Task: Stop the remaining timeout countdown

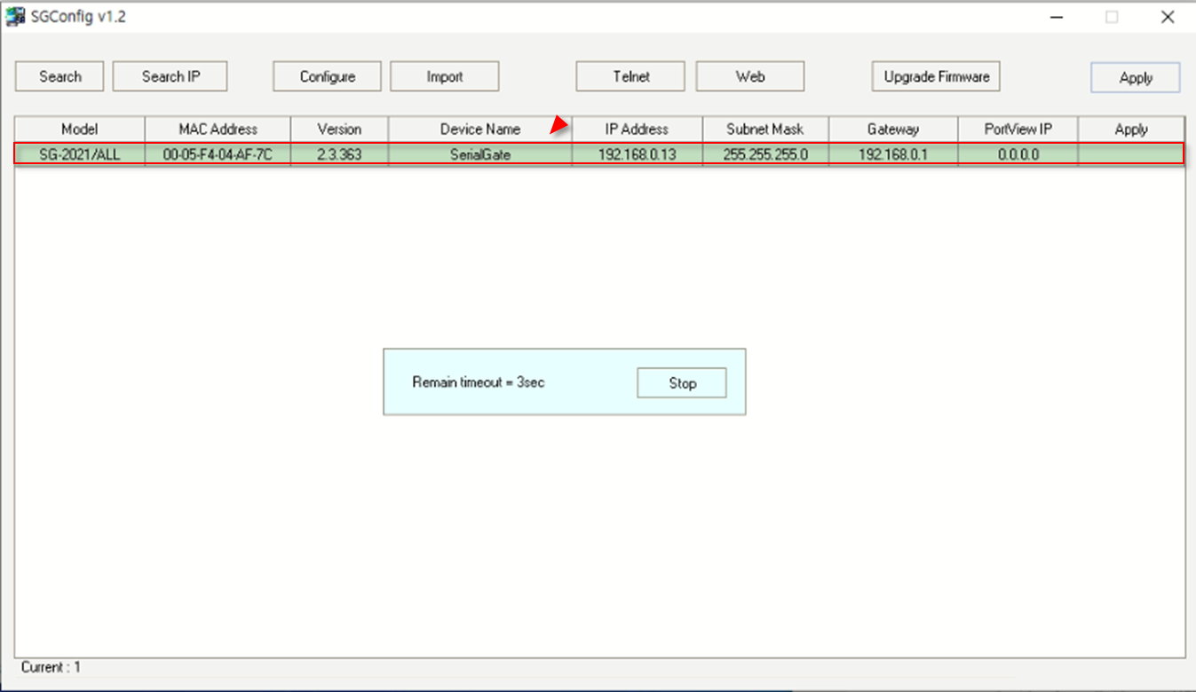Action: pos(682,383)
